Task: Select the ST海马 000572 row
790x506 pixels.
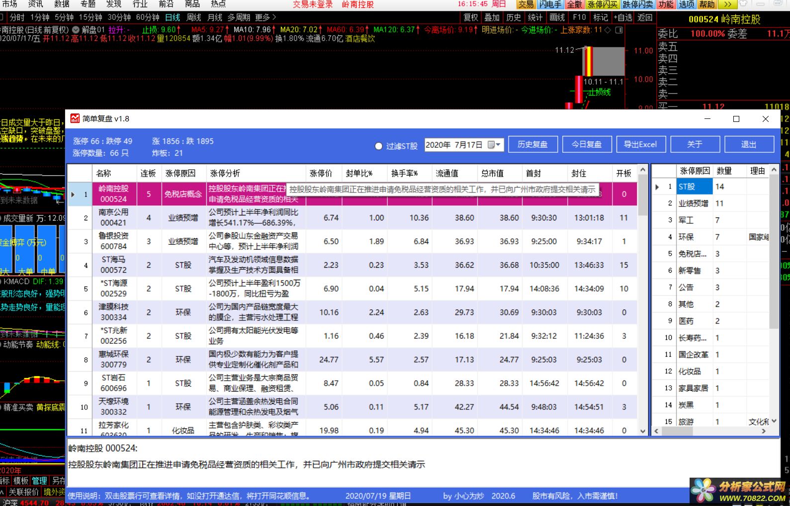Action: pos(352,265)
